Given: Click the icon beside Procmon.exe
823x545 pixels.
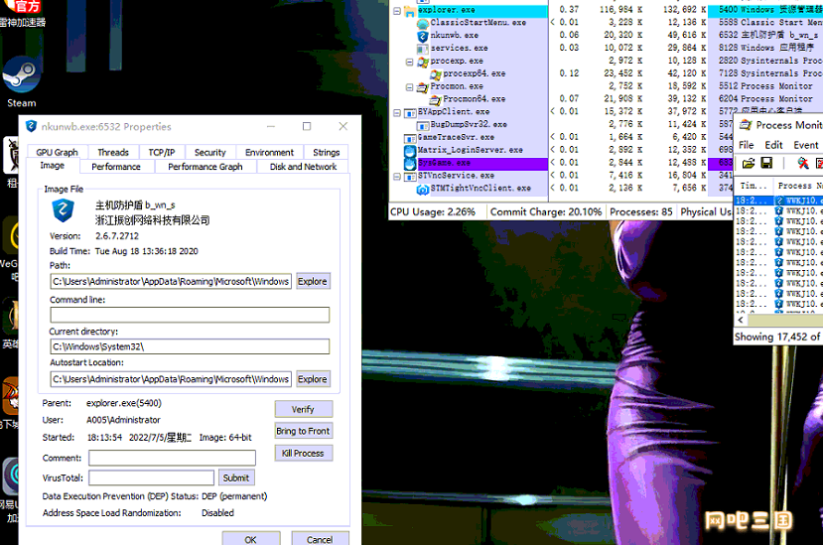Looking at the screenshot, I should point(423,86).
